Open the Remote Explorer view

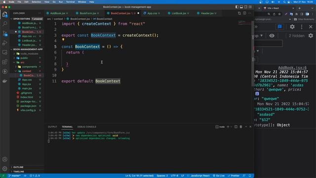click(5, 52)
